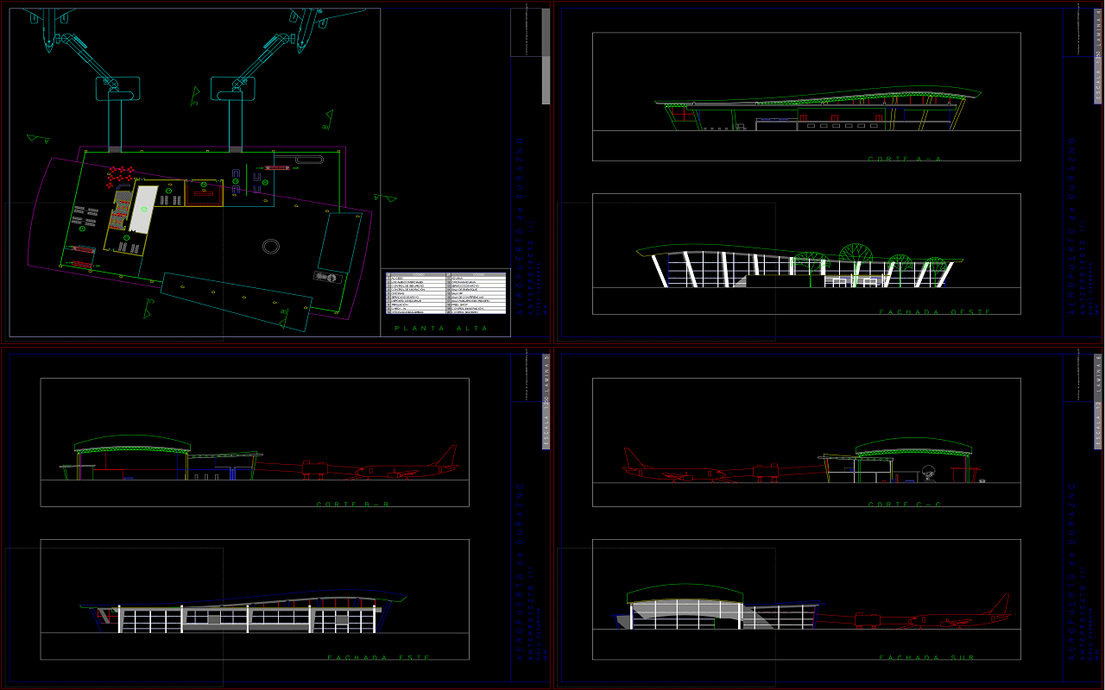
Task: Select the CORTE C-C section label
Action: (904, 505)
